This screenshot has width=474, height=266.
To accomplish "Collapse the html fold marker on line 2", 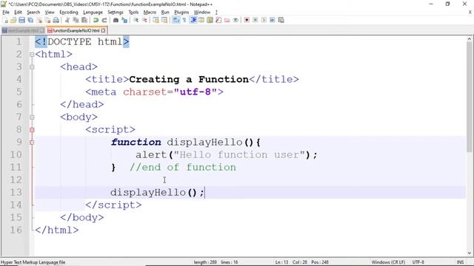I will [x=32, y=55].
